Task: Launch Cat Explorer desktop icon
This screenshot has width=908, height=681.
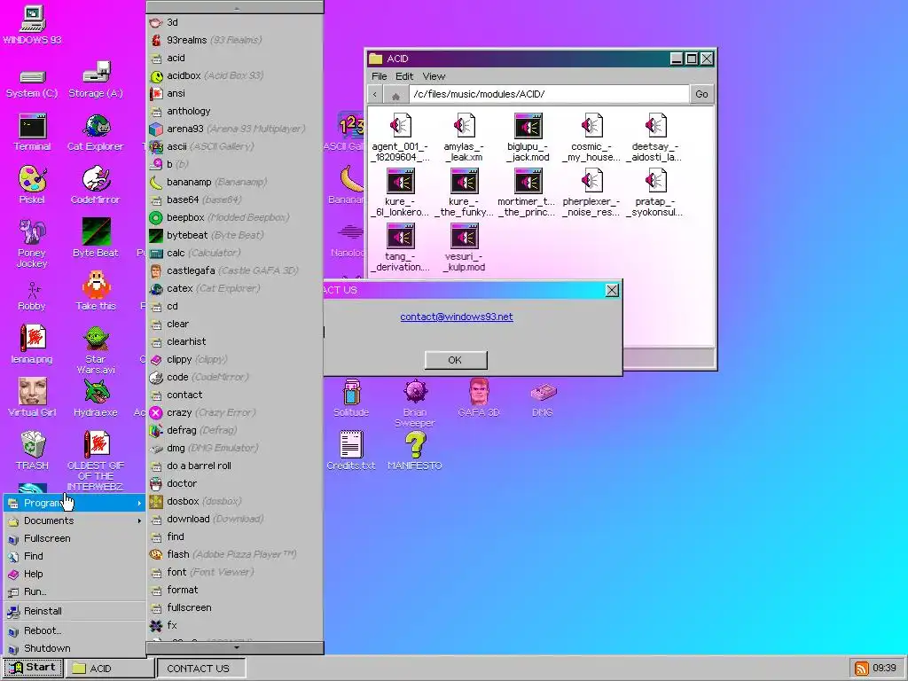Action: pyautogui.click(x=96, y=133)
